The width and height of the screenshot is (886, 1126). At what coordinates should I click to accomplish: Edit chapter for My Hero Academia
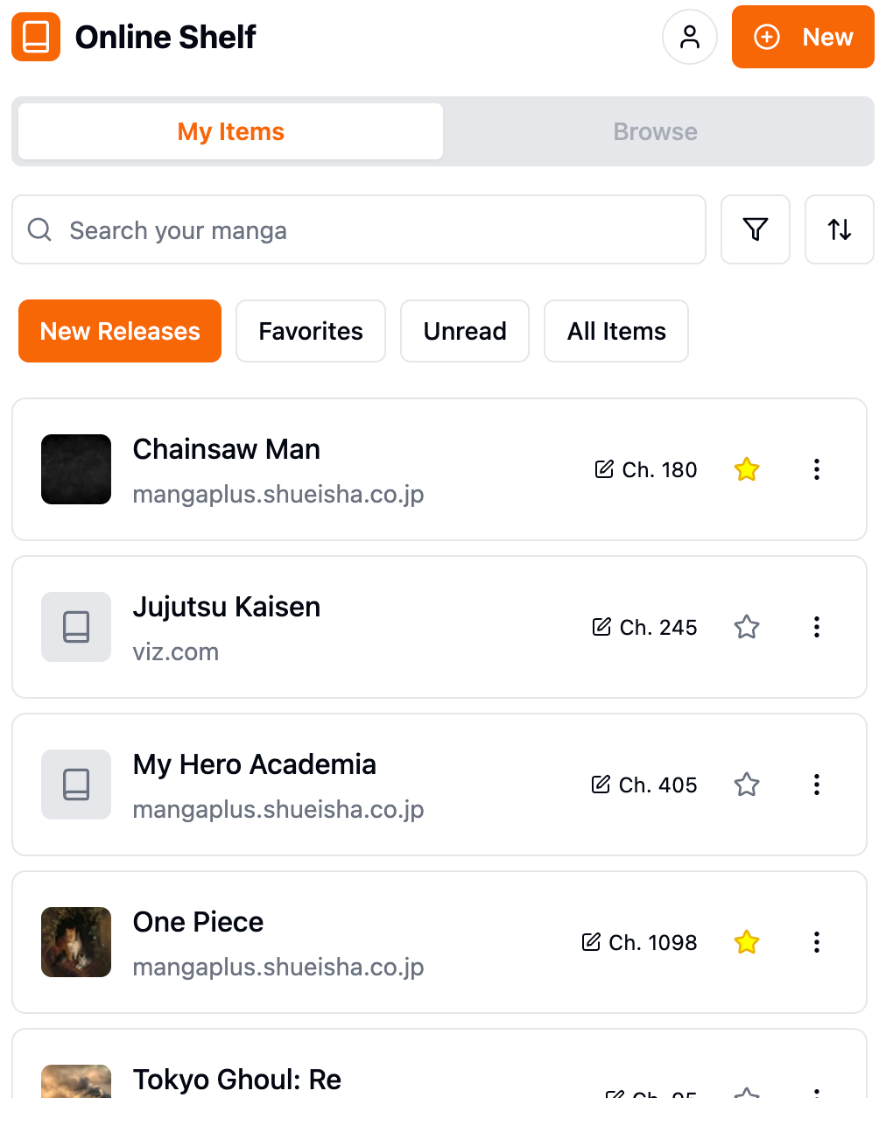click(644, 785)
